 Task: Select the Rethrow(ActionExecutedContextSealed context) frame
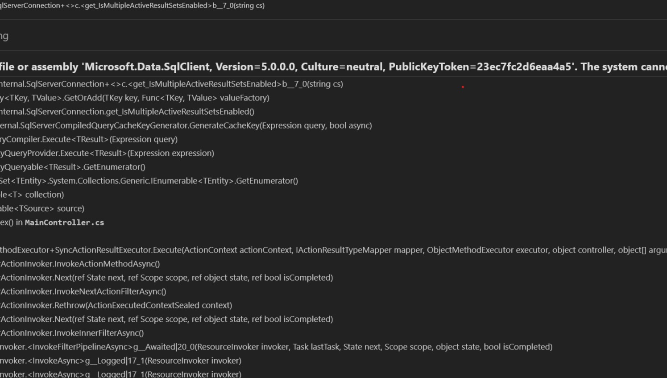[x=116, y=305]
